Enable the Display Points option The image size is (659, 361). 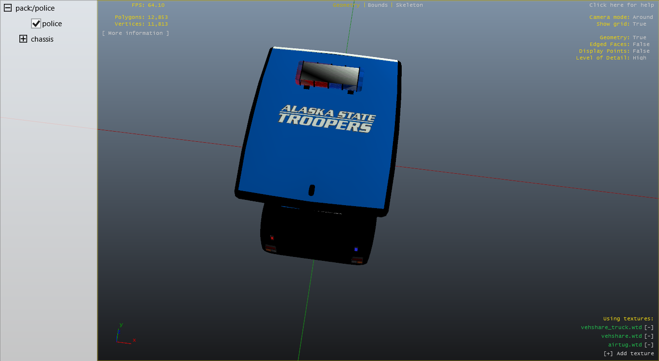[641, 51]
